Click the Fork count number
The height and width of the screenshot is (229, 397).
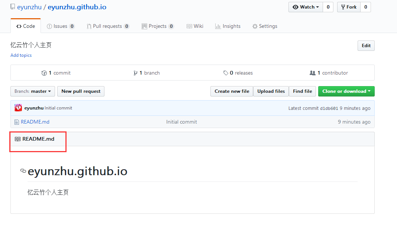[x=366, y=7]
